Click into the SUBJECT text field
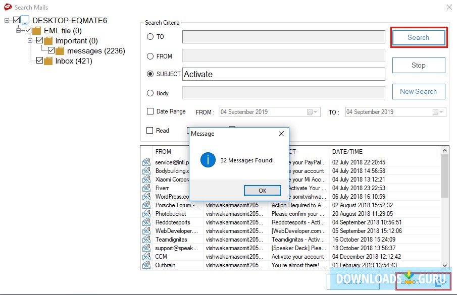This screenshot has width=457, height=295. [283, 74]
